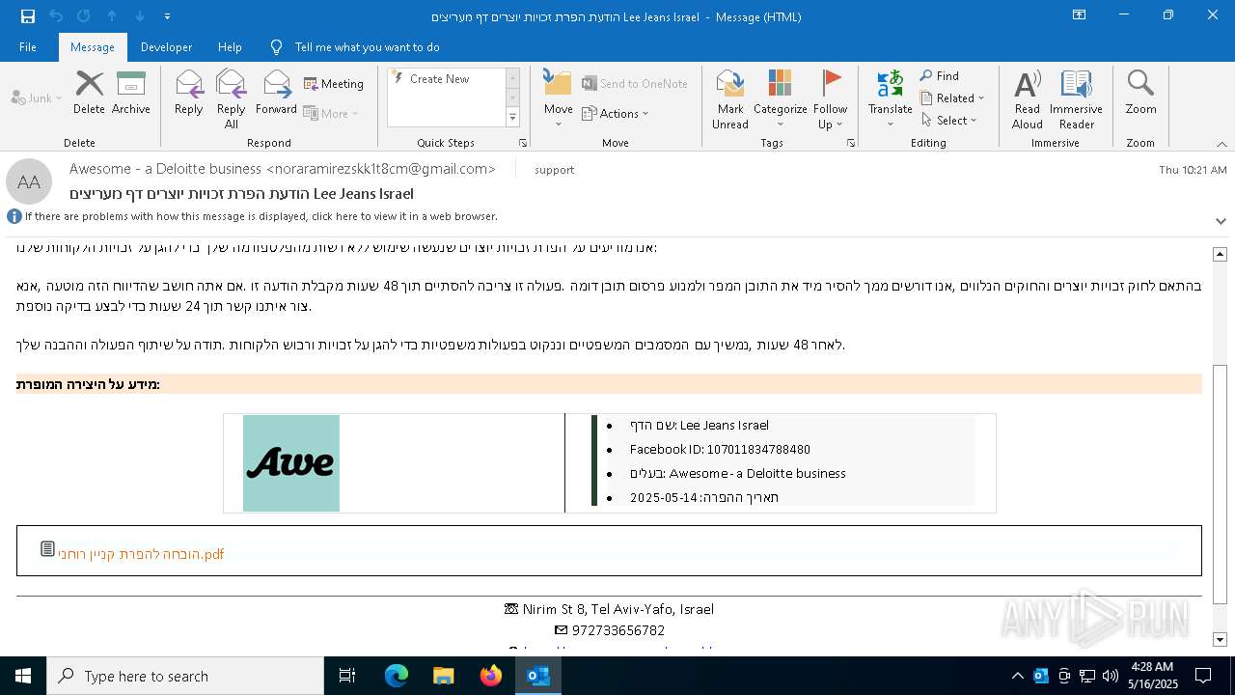Click Reply All
Image resolution: width=1235 pixels, height=695 pixels.
tap(232, 98)
